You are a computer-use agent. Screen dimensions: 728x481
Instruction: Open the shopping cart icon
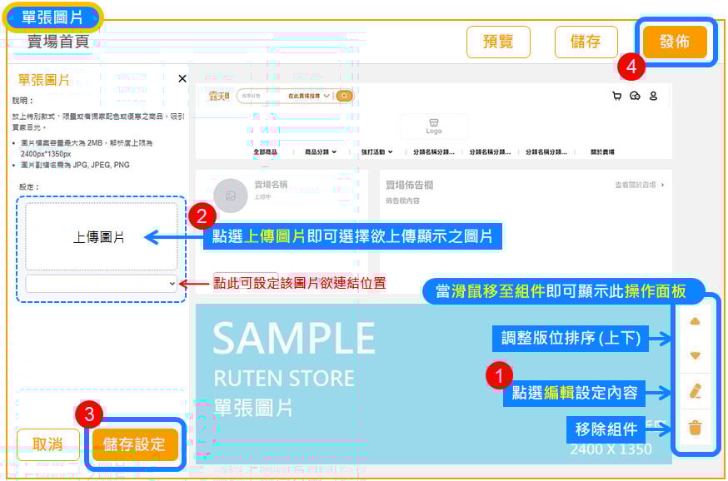click(x=616, y=96)
